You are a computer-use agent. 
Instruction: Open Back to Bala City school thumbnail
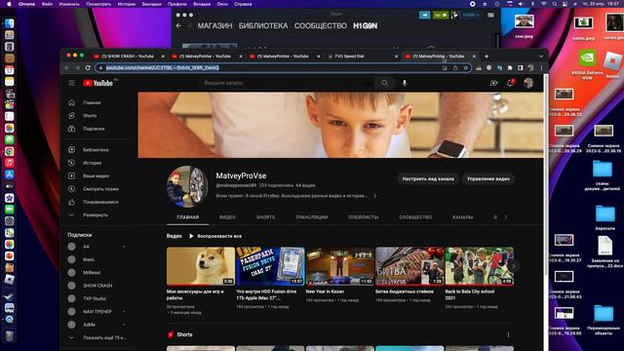point(479,266)
